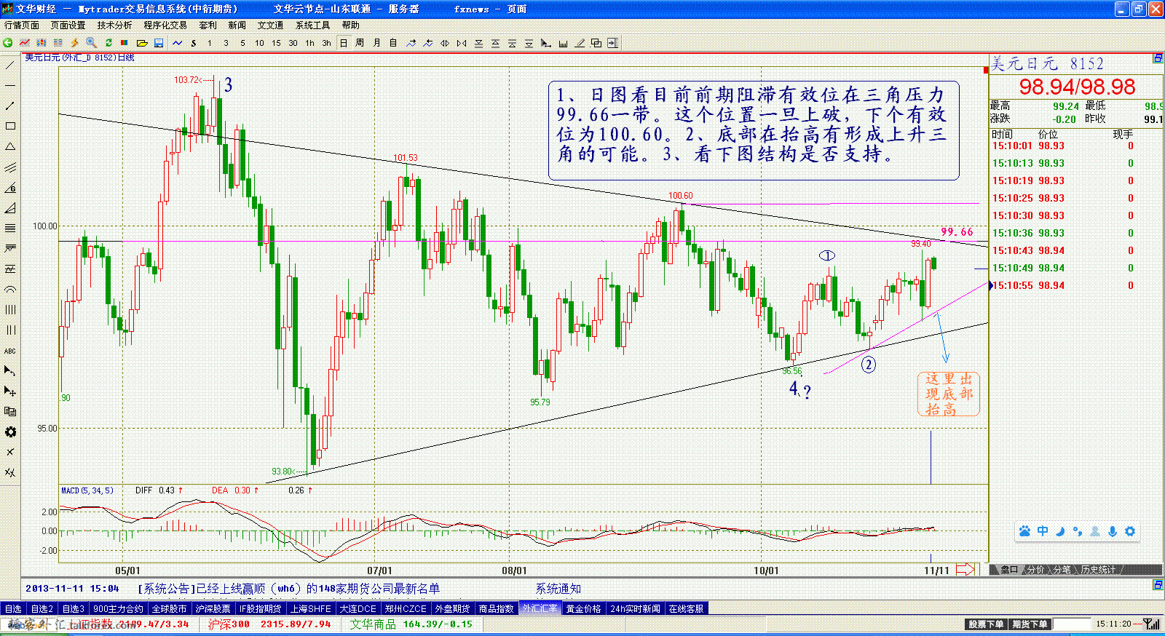Open the 页面设置 menu

(68, 25)
